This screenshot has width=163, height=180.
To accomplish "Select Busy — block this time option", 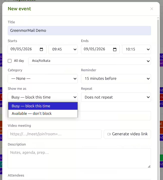I will 43,106.
